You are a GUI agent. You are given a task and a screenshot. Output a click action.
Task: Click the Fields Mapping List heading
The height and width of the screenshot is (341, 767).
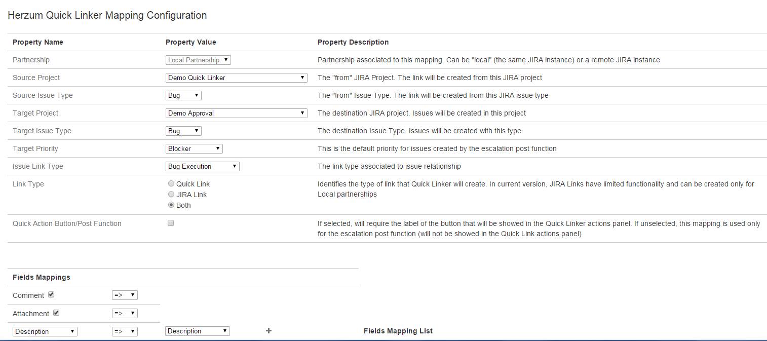click(398, 331)
